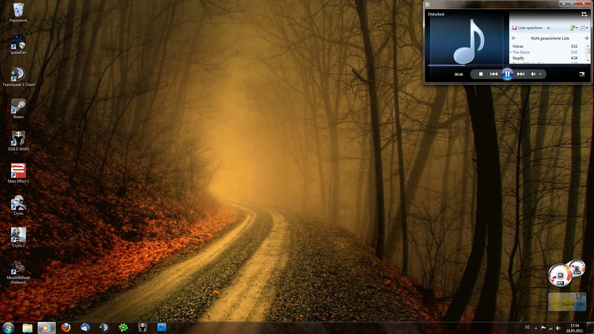Expand the volume slider dropdown arrow

(540, 74)
